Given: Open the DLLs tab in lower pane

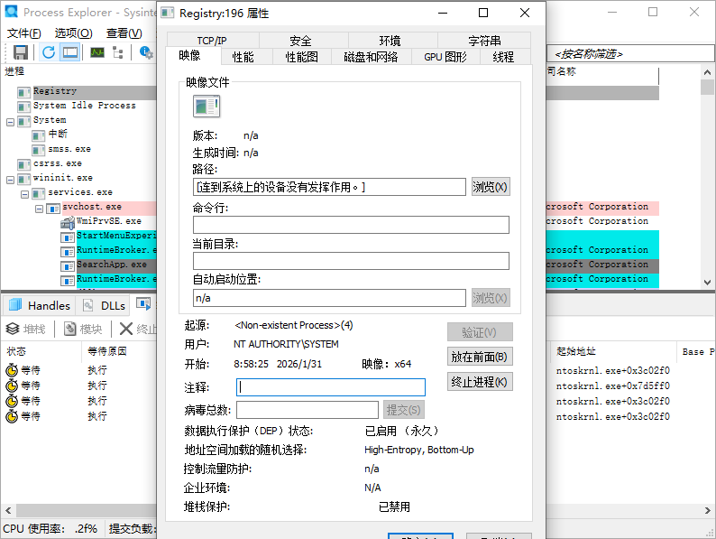Looking at the screenshot, I should pos(103,305).
